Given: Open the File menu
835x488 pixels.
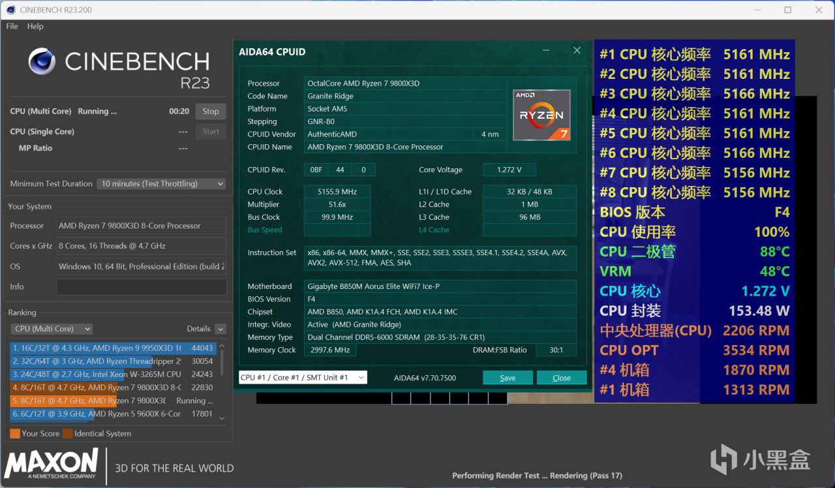Looking at the screenshot, I should coord(12,26).
